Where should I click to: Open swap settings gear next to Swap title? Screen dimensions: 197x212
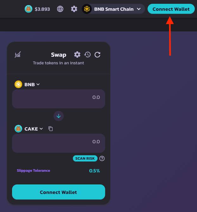[77, 55]
